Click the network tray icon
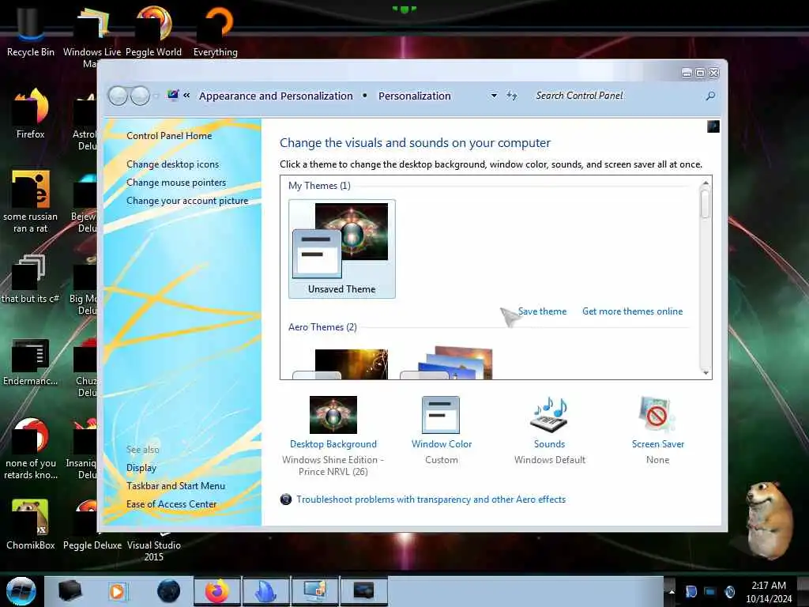The image size is (809, 607). pos(710,591)
